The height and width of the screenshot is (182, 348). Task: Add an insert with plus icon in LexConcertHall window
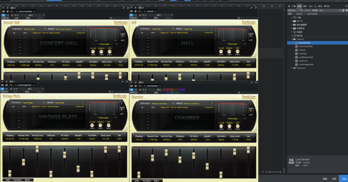(7, 8)
